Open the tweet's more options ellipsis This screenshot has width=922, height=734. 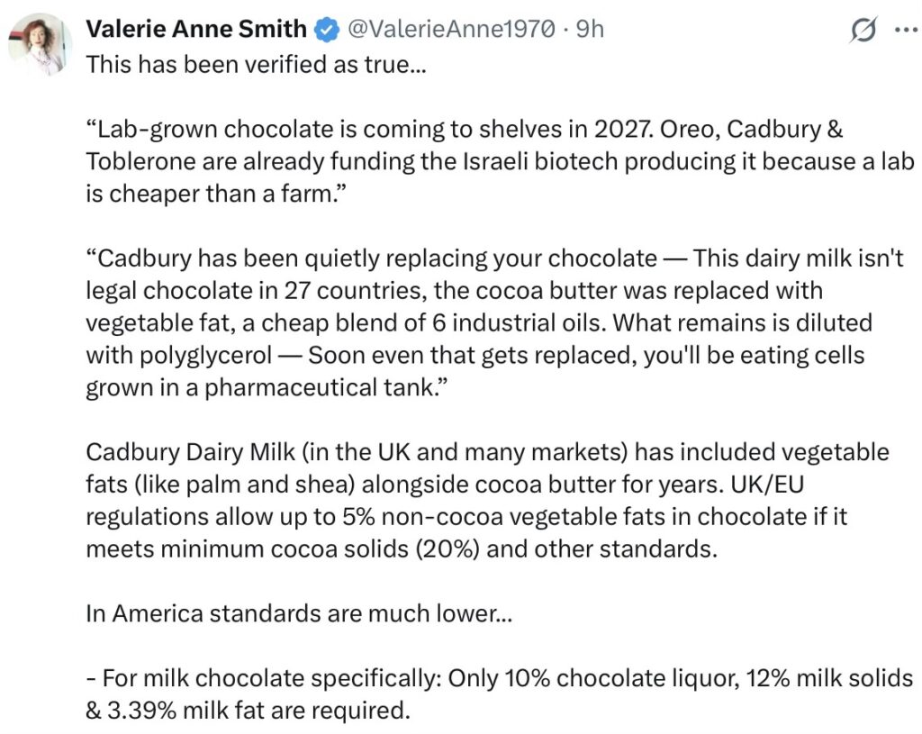903,30
